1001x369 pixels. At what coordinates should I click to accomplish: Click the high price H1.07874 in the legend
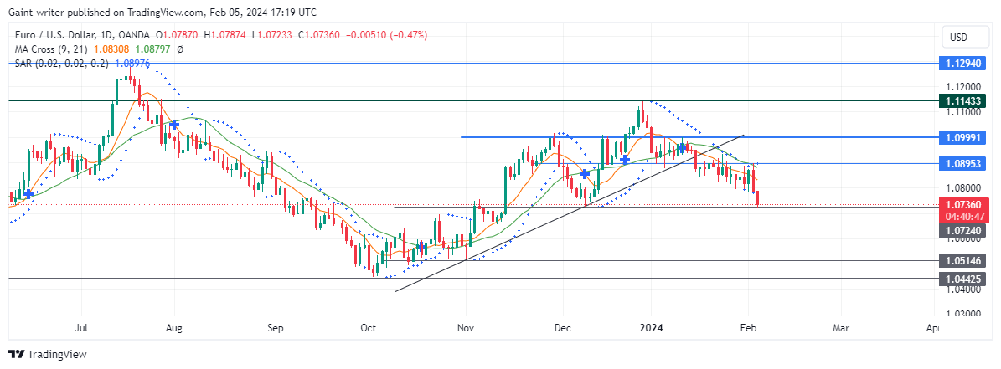point(224,34)
